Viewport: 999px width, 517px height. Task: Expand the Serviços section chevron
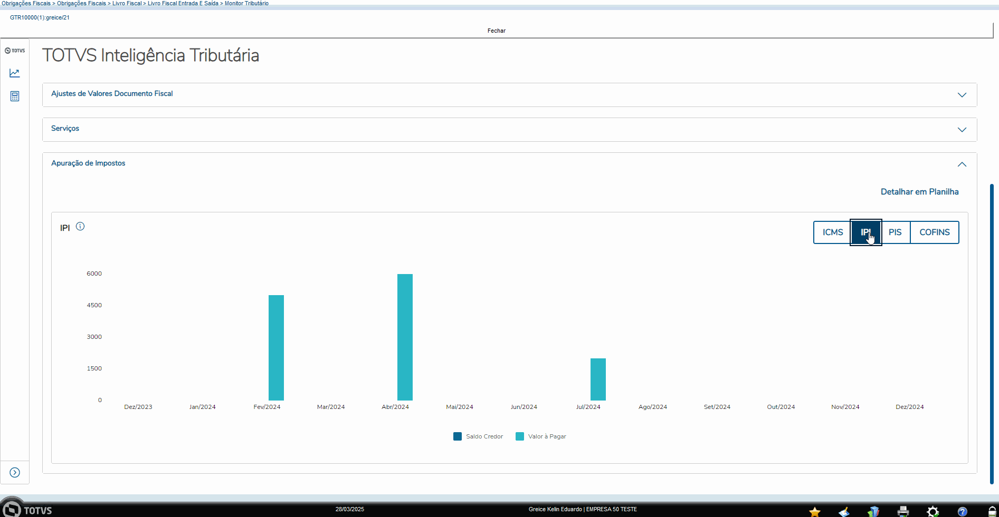pyautogui.click(x=962, y=130)
